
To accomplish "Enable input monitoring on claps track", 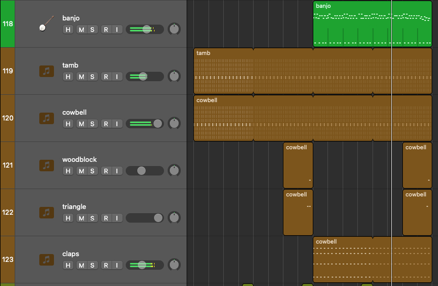I will click(x=116, y=265).
